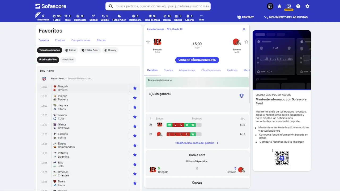The image size is (340, 191).
Task: Switch to the Cuotas tab
Action: tap(168, 70)
